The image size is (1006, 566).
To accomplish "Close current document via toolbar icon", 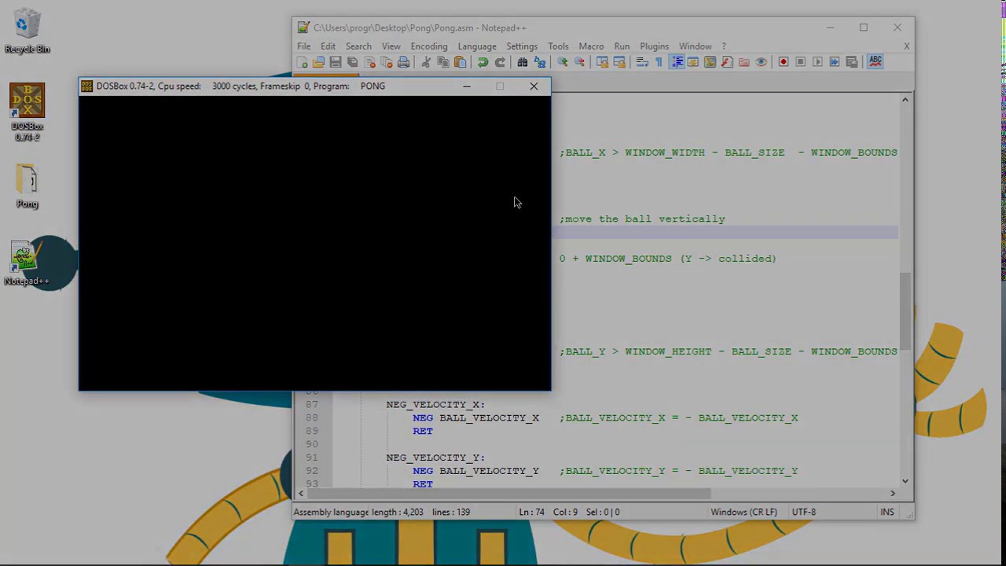I will pyautogui.click(x=370, y=62).
